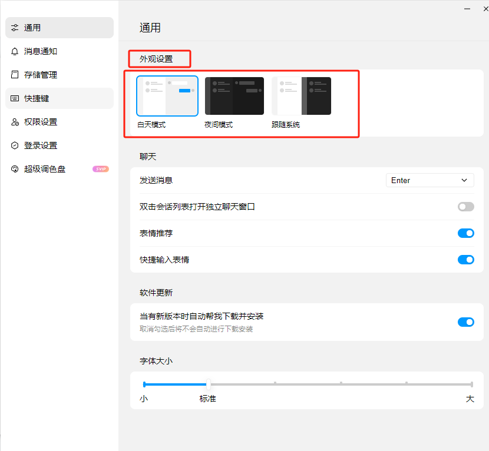This screenshot has height=451, width=489.
Task: Select the keyboard icon for 快捷键
Action: 15,98
